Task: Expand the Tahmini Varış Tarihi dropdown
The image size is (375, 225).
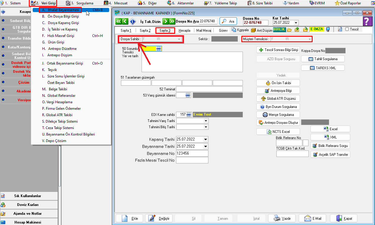Action: click(x=205, y=121)
